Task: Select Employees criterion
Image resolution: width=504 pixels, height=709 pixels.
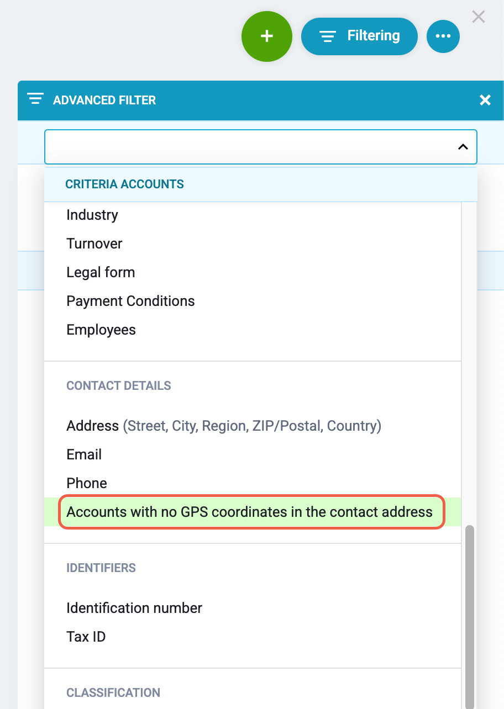Action: pos(101,330)
